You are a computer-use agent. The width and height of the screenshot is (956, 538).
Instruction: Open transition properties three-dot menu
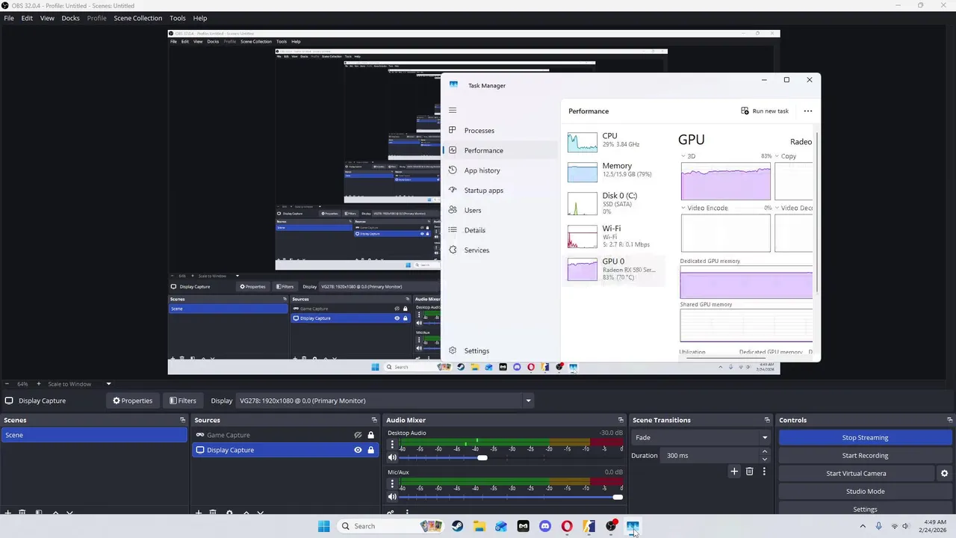click(764, 471)
